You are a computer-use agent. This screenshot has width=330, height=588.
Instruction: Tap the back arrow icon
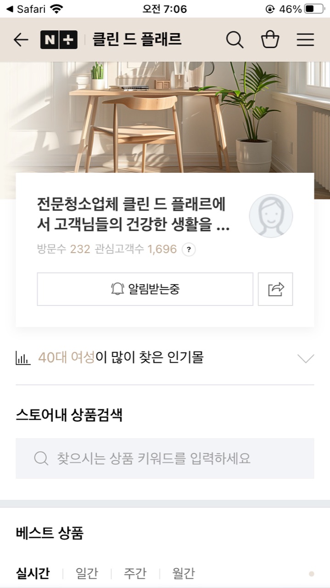pos(21,40)
